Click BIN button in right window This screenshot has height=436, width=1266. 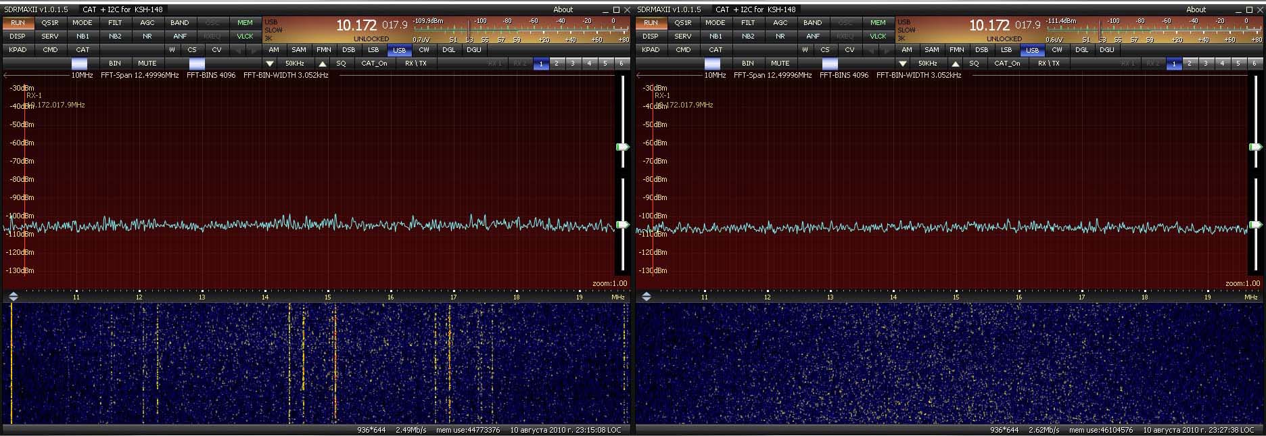748,64
